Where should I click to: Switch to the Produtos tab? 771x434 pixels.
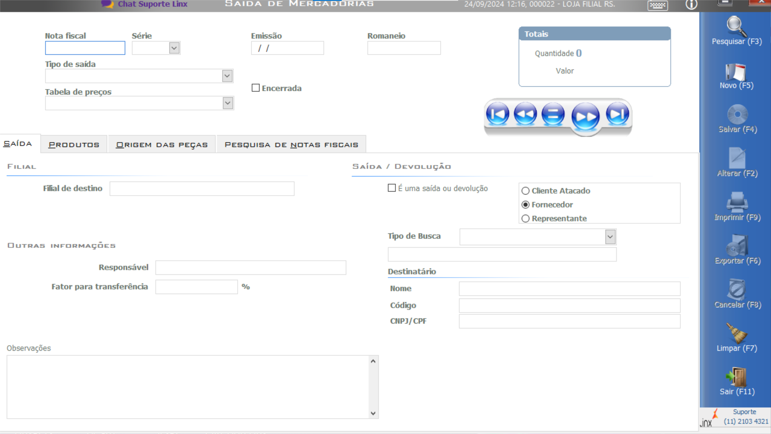74,145
